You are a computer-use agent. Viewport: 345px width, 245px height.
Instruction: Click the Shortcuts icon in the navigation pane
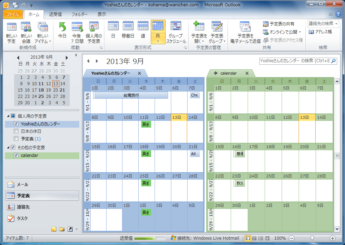(x=70, y=229)
